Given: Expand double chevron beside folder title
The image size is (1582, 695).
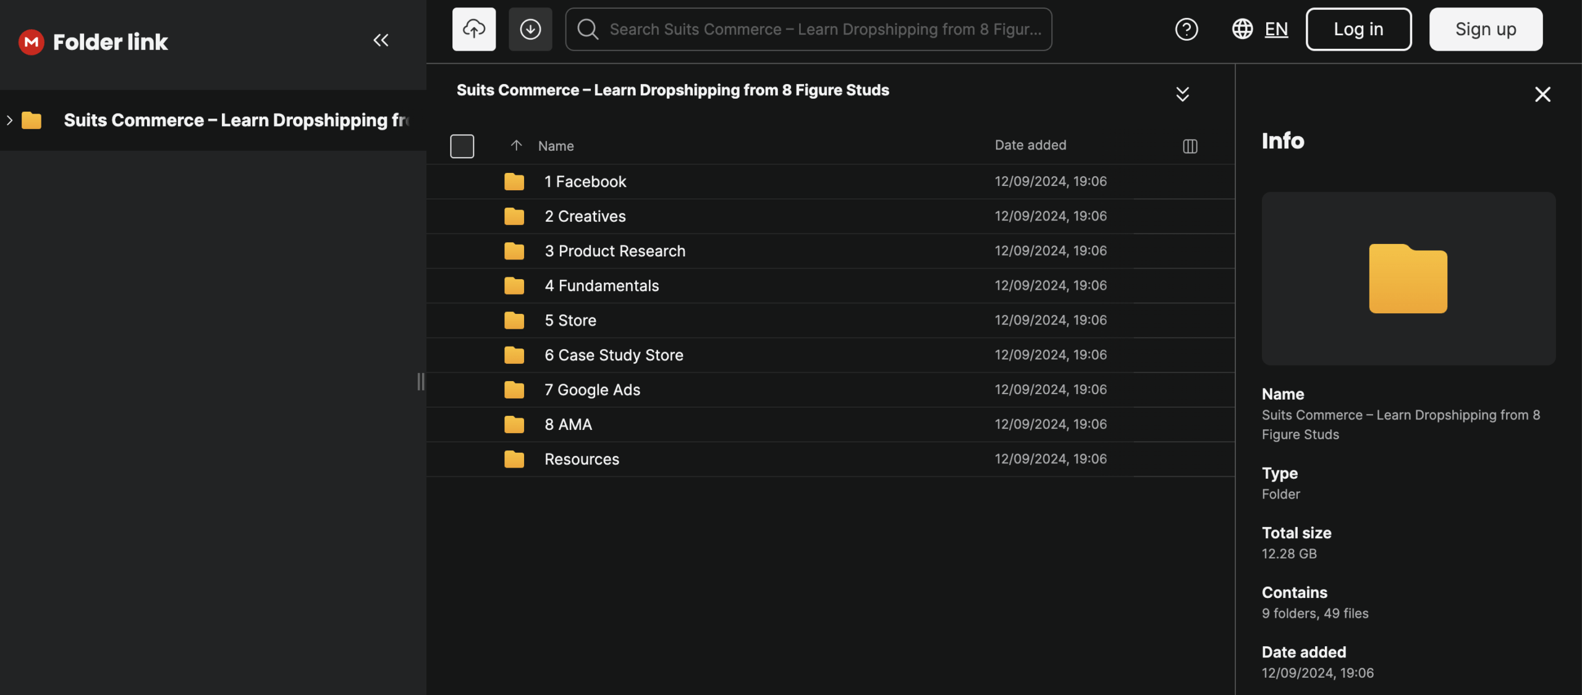Looking at the screenshot, I should pyautogui.click(x=1182, y=94).
